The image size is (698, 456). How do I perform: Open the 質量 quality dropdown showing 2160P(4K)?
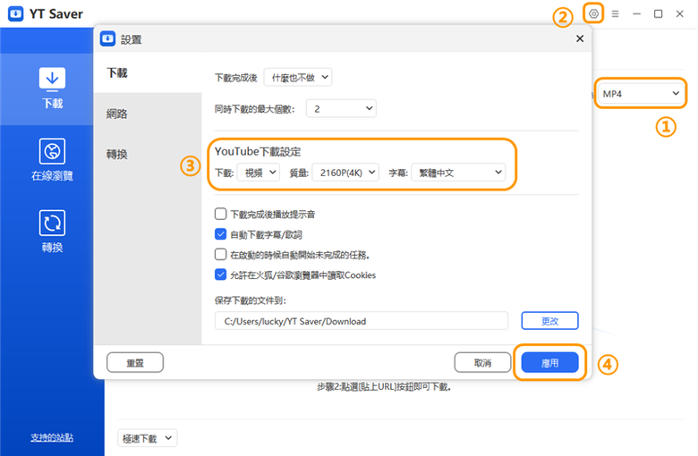(x=345, y=173)
